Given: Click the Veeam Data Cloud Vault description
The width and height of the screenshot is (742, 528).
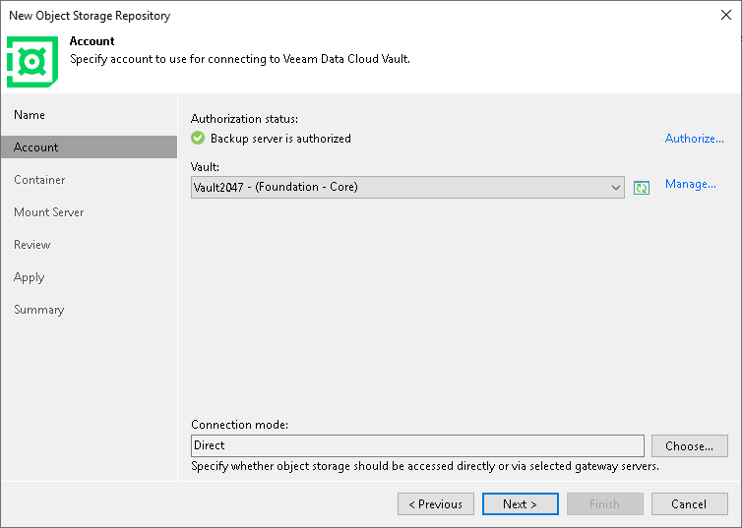Looking at the screenshot, I should coord(240,59).
